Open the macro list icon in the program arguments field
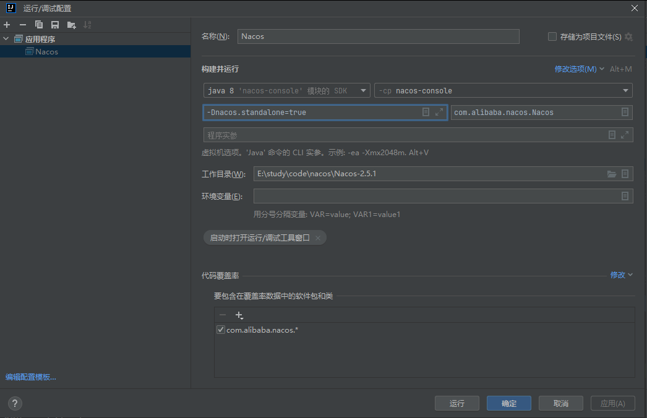This screenshot has width=647, height=418. (612, 135)
